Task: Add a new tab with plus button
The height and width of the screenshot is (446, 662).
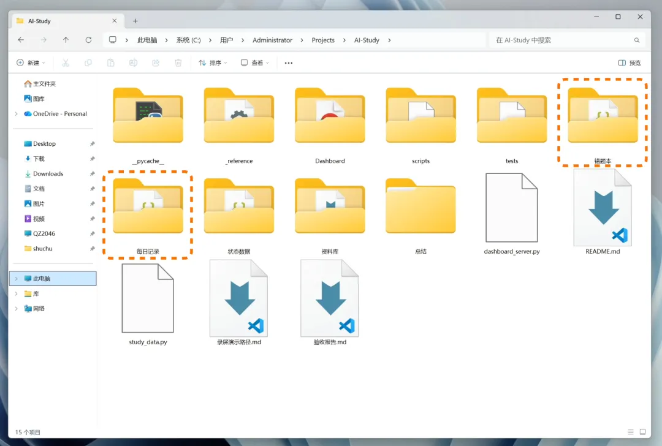Action: [135, 21]
